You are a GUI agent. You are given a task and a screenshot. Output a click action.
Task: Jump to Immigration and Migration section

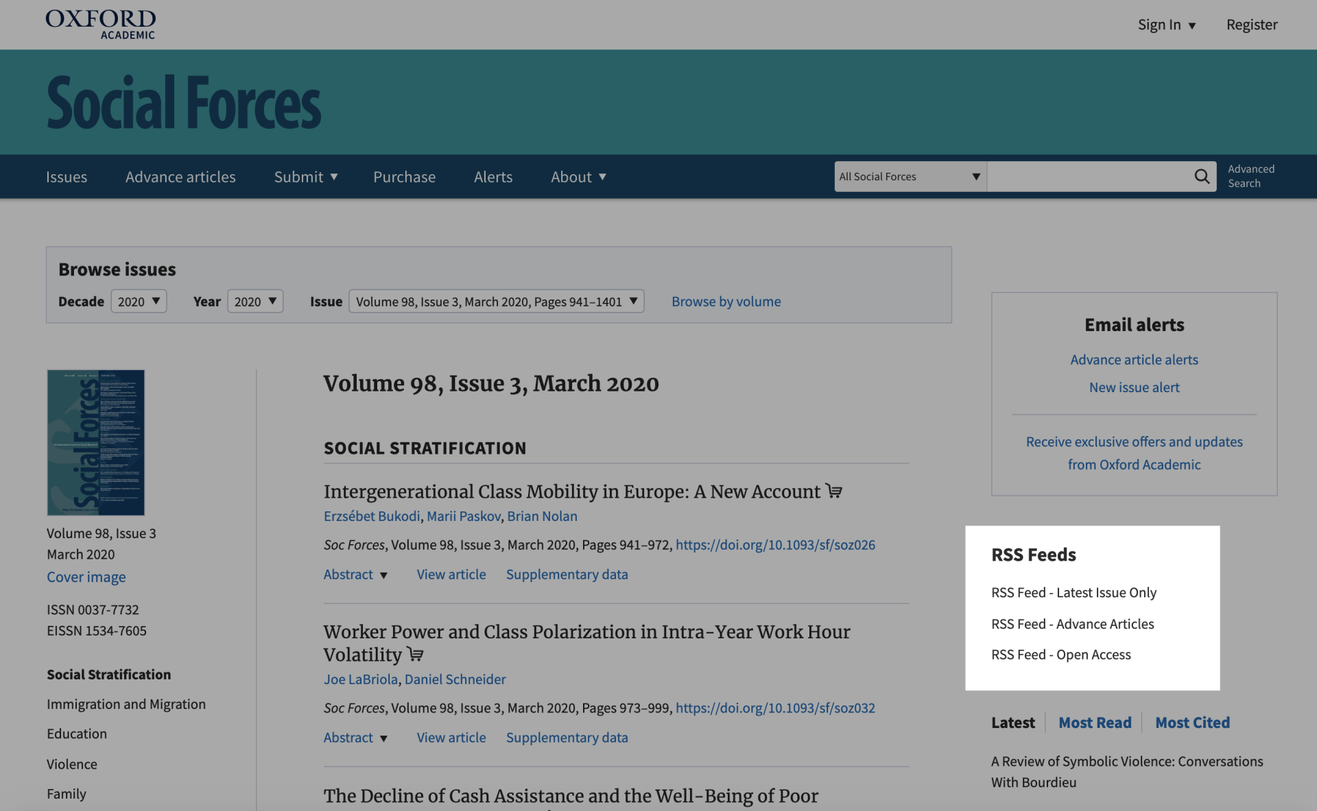point(126,704)
